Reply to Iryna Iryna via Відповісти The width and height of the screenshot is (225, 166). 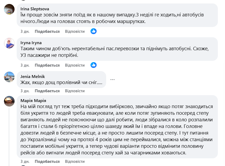pyautogui.click(x=75, y=65)
